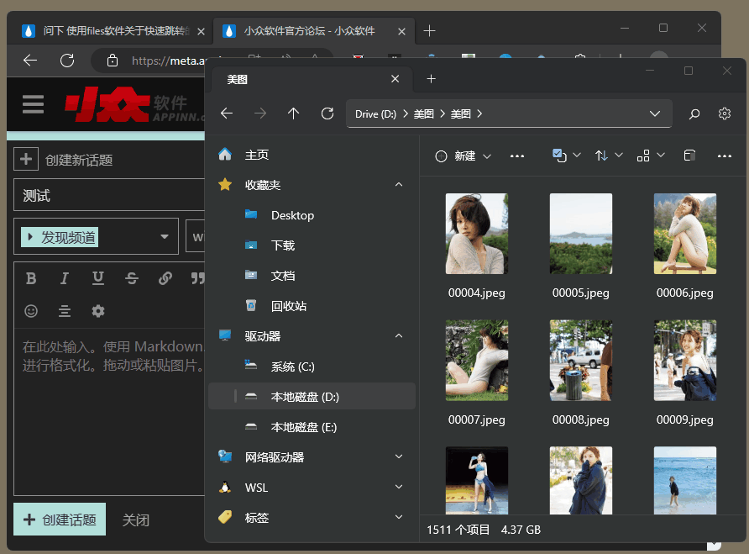Apply strikethrough formatting in editor
The height and width of the screenshot is (554, 749).
pyautogui.click(x=132, y=278)
